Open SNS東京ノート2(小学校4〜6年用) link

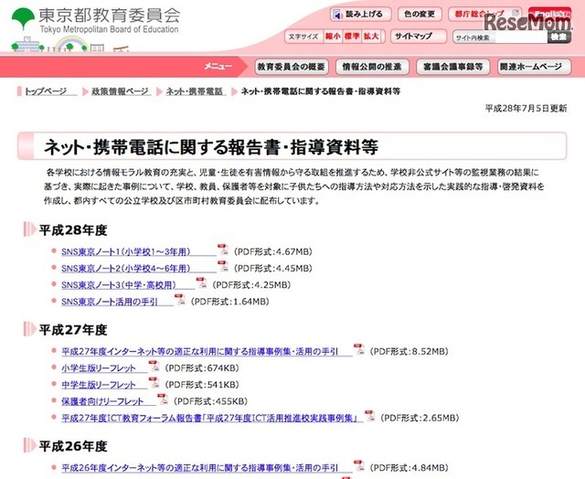pos(126,268)
